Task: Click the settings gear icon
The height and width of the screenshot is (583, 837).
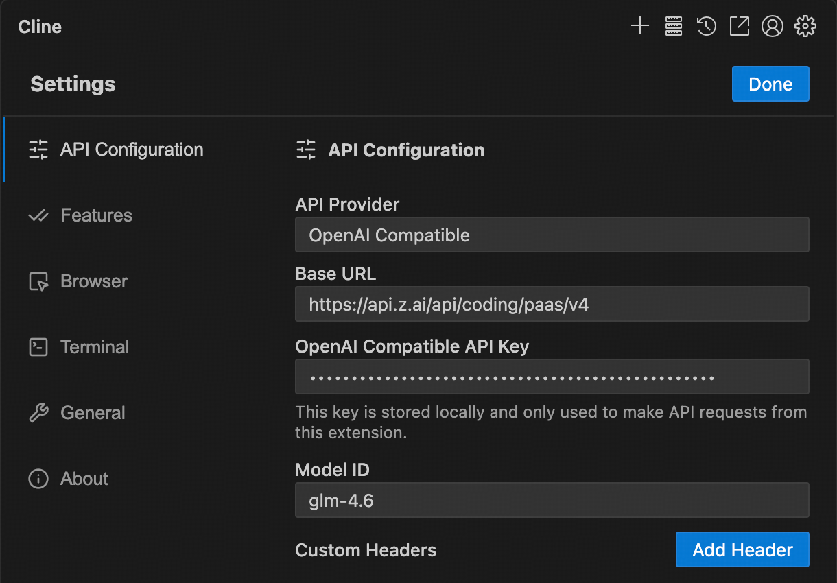Action: [x=805, y=27]
